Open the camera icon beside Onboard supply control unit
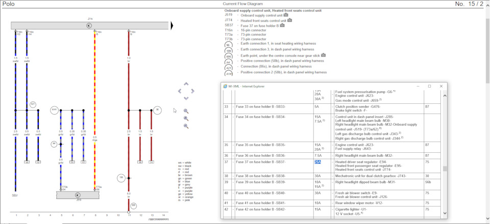 click(x=286, y=15)
